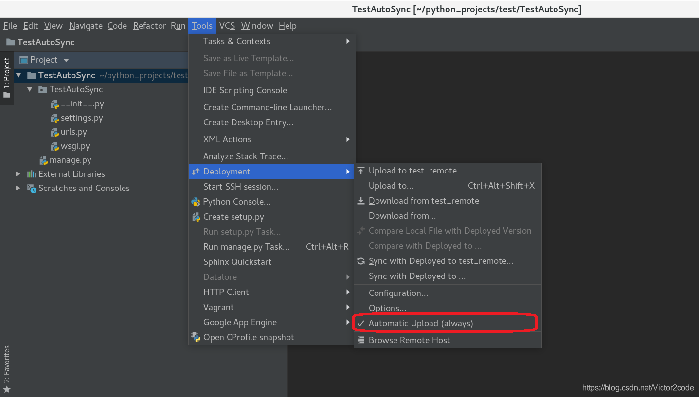Click the wsgi.py python file icon
Image resolution: width=699 pixels, height=397 pixels.
point(55,146)
